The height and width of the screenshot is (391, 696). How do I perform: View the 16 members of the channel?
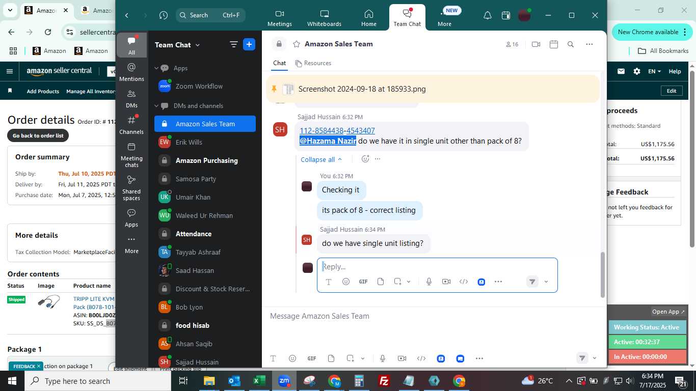pyautogui.click(x=512, y=44)
